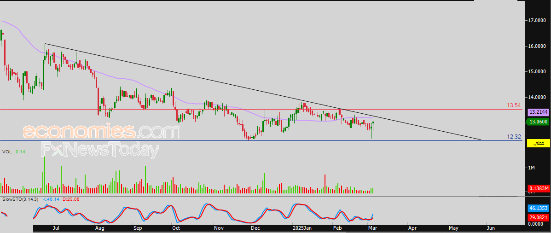This screenshot has width=551, height=233.
Task: Click the red 29.0821 stochastic tag
Action: [x=539, y=217]
